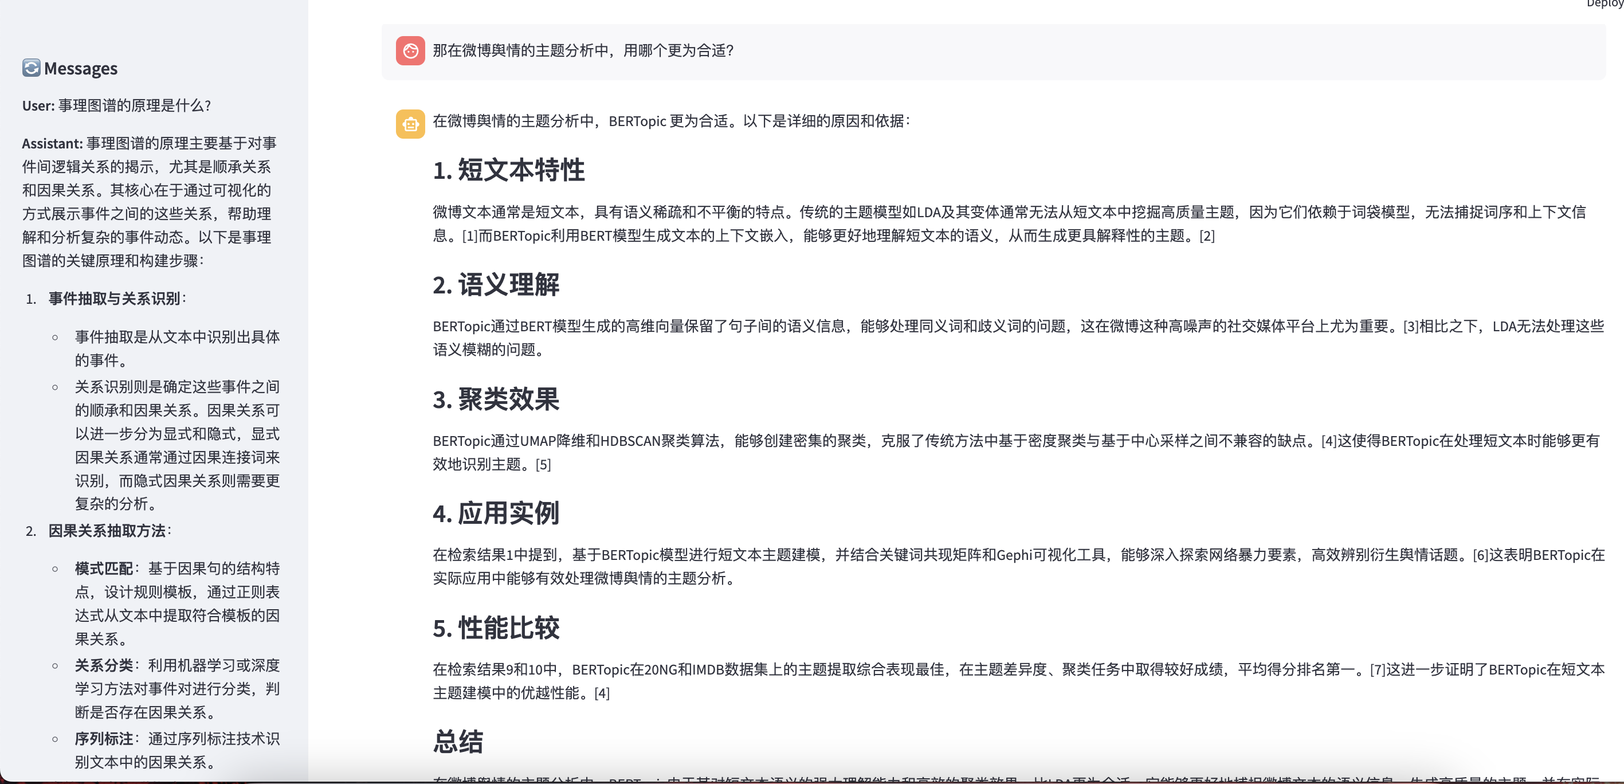Click the '总结' heading
This screenshot has height=784, width=1624.
click(x=458, y=742)
